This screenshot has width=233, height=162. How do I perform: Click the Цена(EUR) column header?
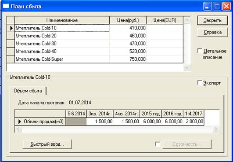pyautogui.click(x=165, y=20)
